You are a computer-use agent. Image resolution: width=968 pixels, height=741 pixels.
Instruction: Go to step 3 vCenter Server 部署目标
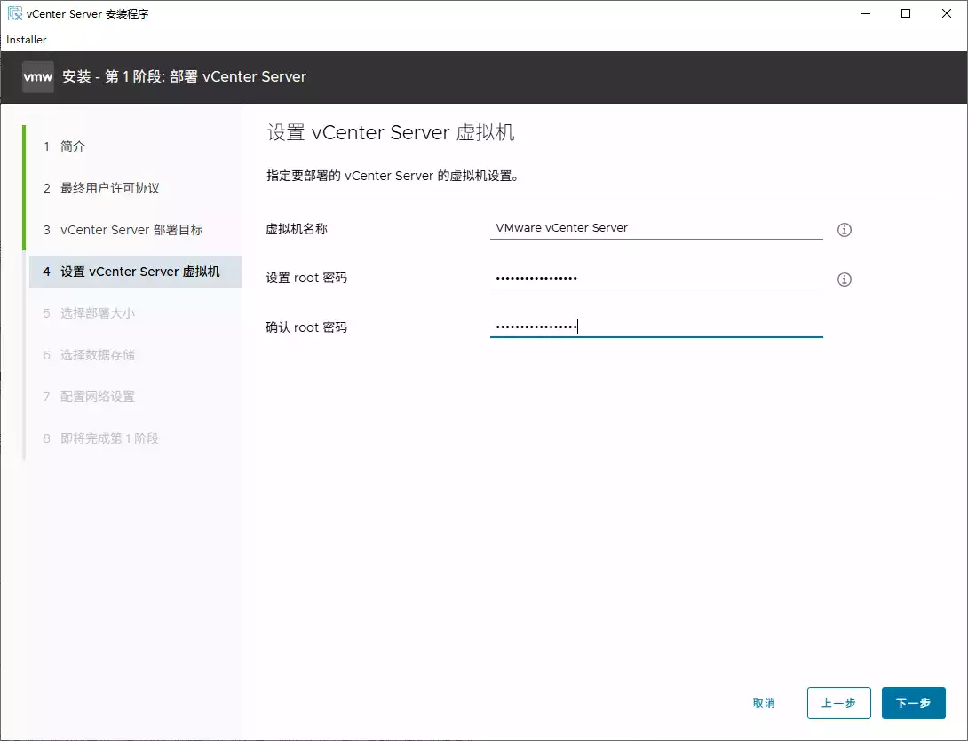[x=123, y=230]
